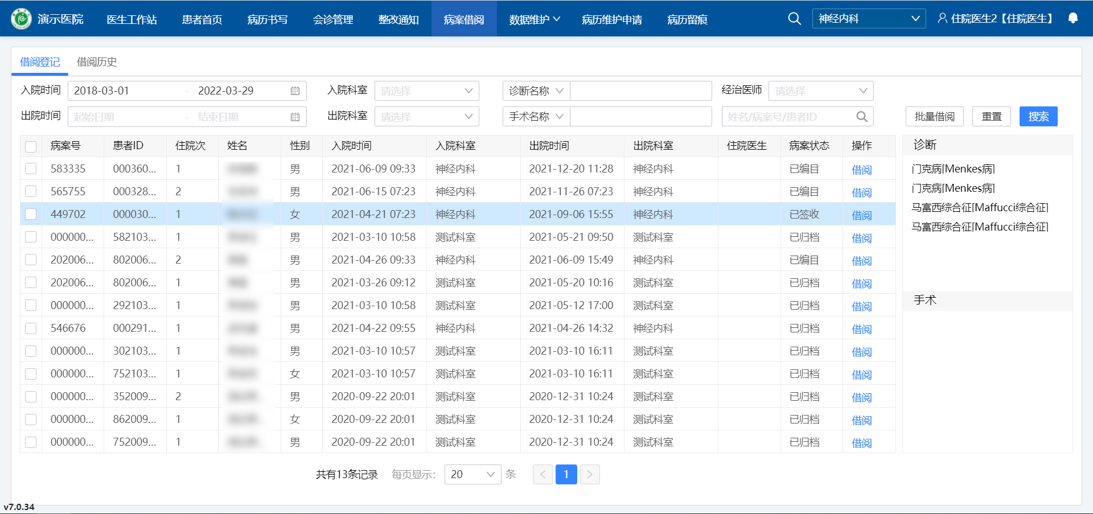Go to previous page arrow
The height and width of the screenshot is (514, 1093).
[543, 474]
